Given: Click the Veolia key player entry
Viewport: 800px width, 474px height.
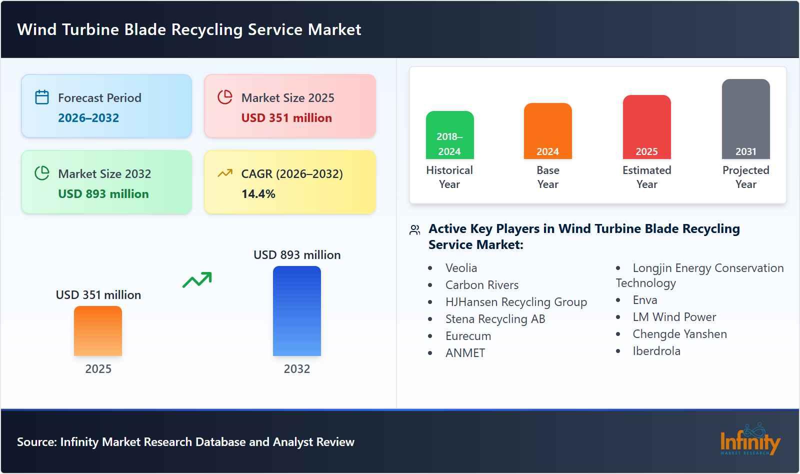Looking at the screenshot, I should 460,268.
